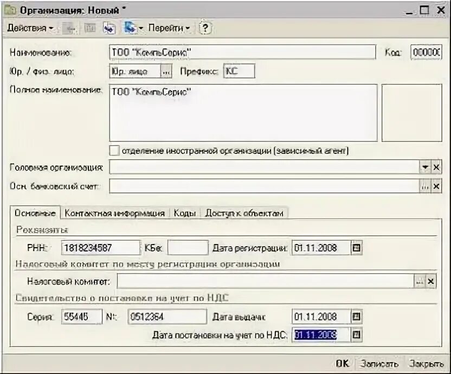Open calendar for Дата постановки на учет

pyautogui.click(x=356, y=334)
